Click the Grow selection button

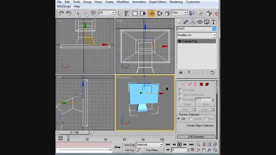tap(206, 104)
